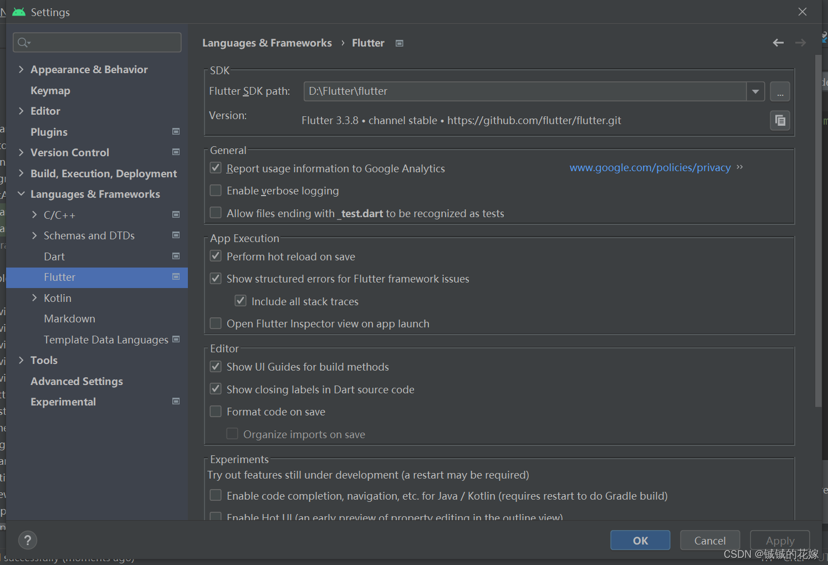Image resolution: width=828 pixels, height=565 pixels.
Task: Expand Schemas and DTDs node
Action: pos(34,235)
